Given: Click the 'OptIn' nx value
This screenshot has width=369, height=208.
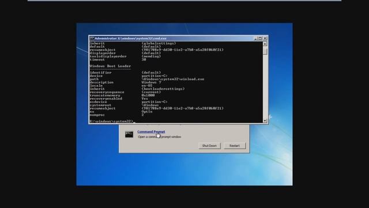Looking at the screenshot, I should pyautogui.click(x=147, y=112).
